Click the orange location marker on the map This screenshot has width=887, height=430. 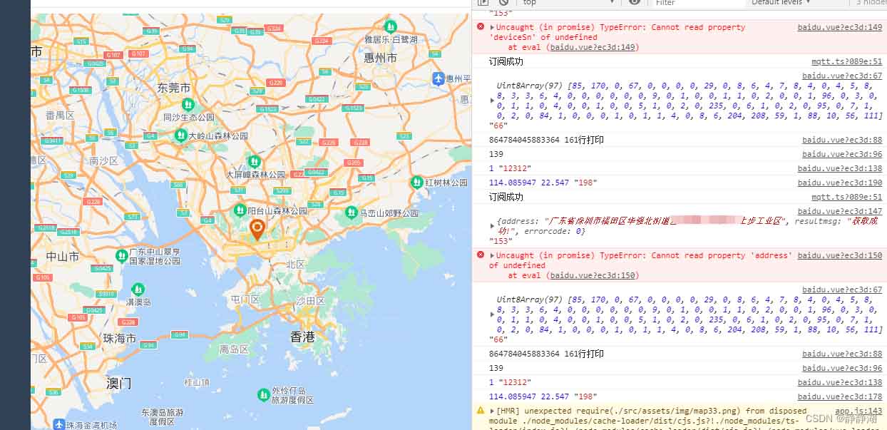[x=257, y=230]
